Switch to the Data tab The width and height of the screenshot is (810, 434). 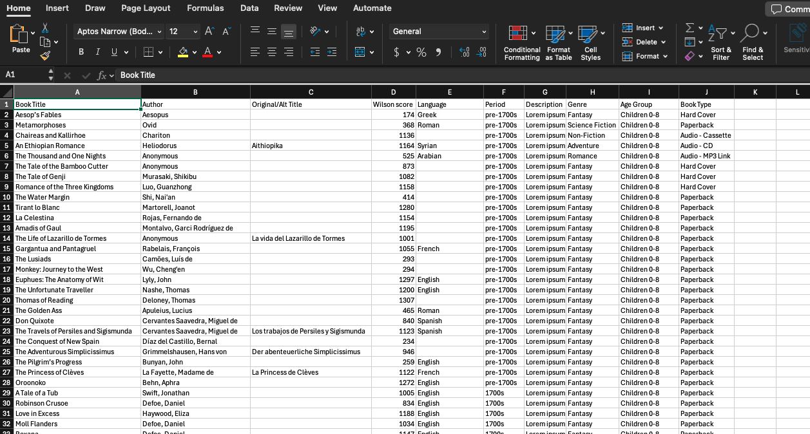249,8
